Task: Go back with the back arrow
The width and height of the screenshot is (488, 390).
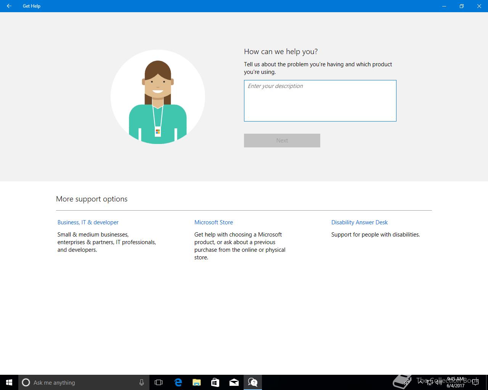Action: (9, 6)
